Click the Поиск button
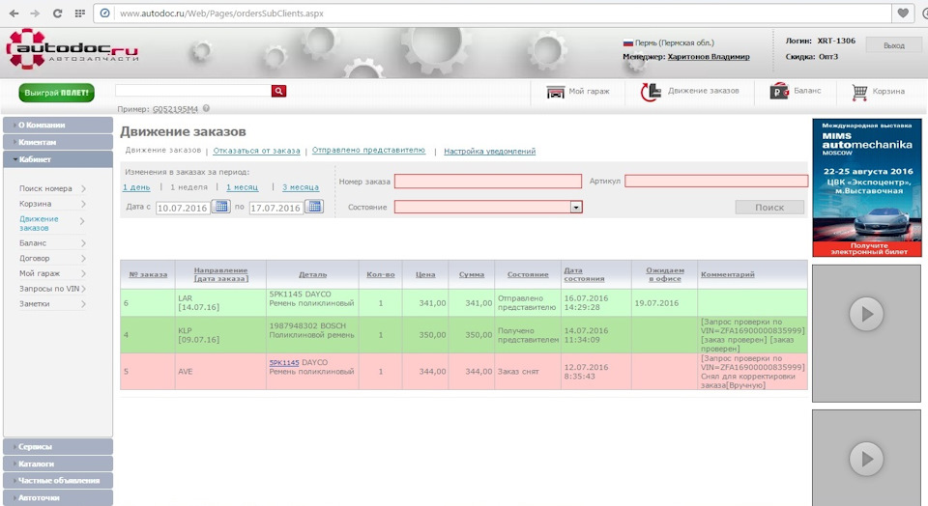The height and width of the screenshot is (506, 928). (x=769, y=207)
